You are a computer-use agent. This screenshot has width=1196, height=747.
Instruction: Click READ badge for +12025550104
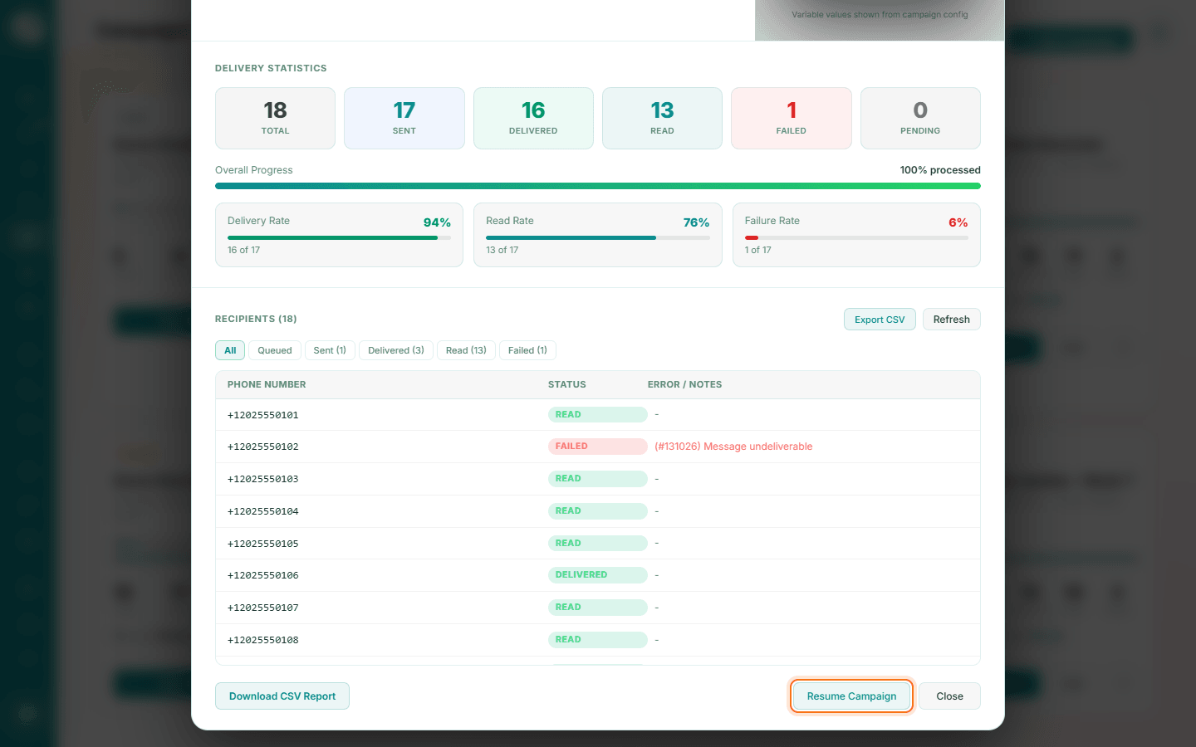click(x=597, y=511)
